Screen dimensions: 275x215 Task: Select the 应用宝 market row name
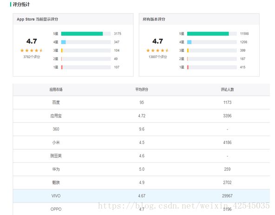[56, 116]
